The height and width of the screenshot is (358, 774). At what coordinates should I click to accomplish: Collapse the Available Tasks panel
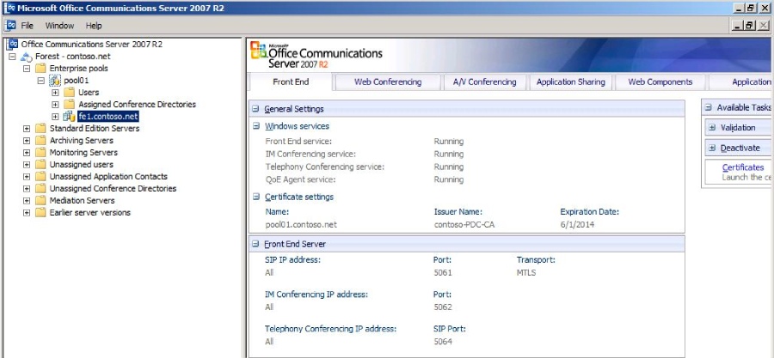coord(709,107)
